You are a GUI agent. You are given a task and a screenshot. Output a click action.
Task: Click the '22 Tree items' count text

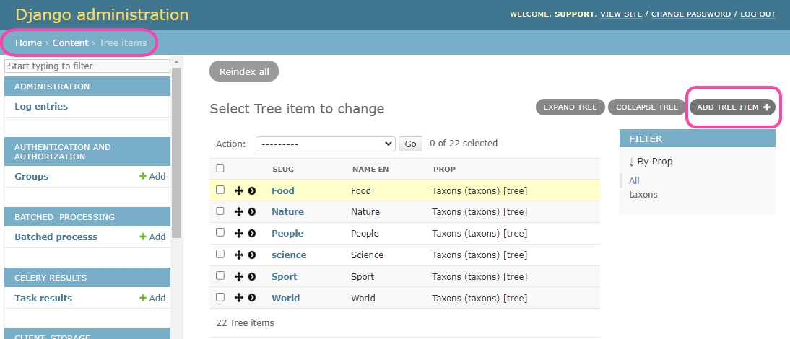tap(246, 323)
